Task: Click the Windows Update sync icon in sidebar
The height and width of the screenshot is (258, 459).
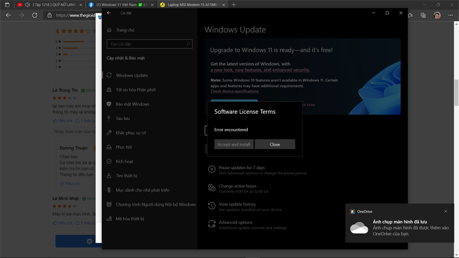Action: (109, 75)
